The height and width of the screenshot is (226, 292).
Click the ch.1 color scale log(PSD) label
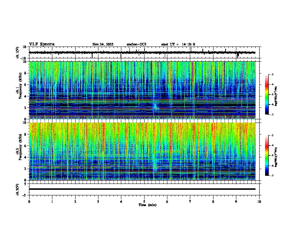click(x=276, y=96)
